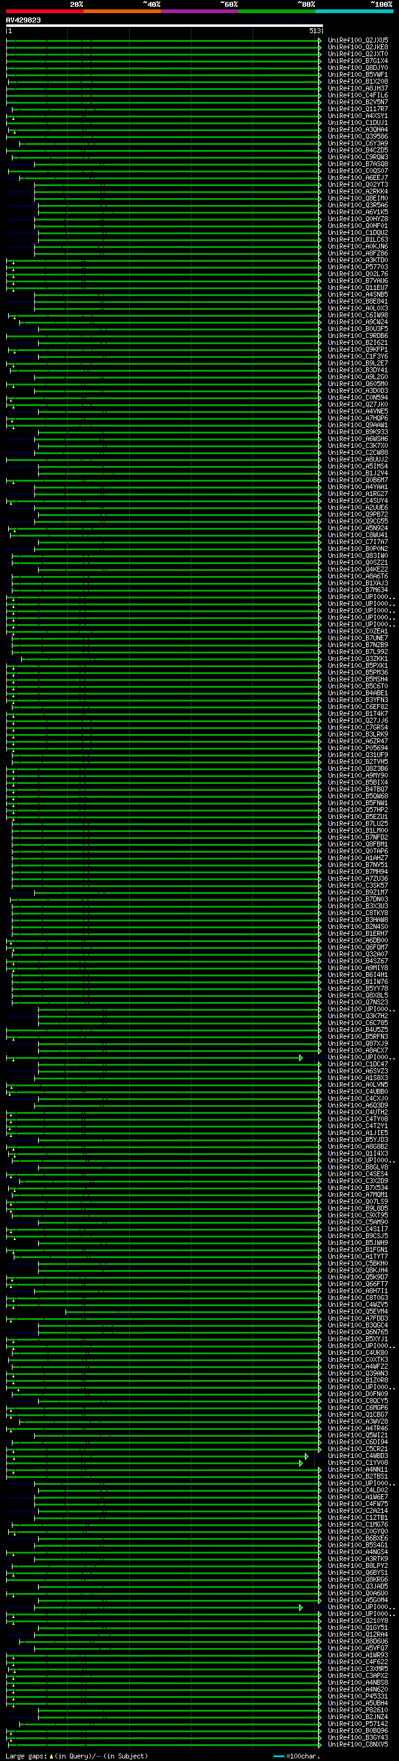Click hit label UniRef100_C6Y3A9

click(358, 144)
